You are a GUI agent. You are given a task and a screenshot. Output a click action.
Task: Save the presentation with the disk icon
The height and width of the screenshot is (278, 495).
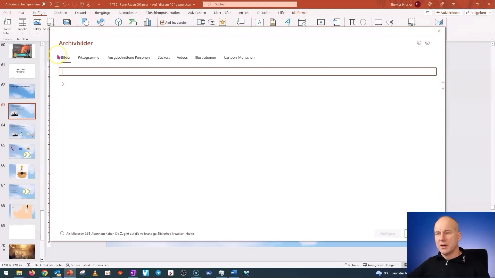pyautogui.click(x=57, y=4)
